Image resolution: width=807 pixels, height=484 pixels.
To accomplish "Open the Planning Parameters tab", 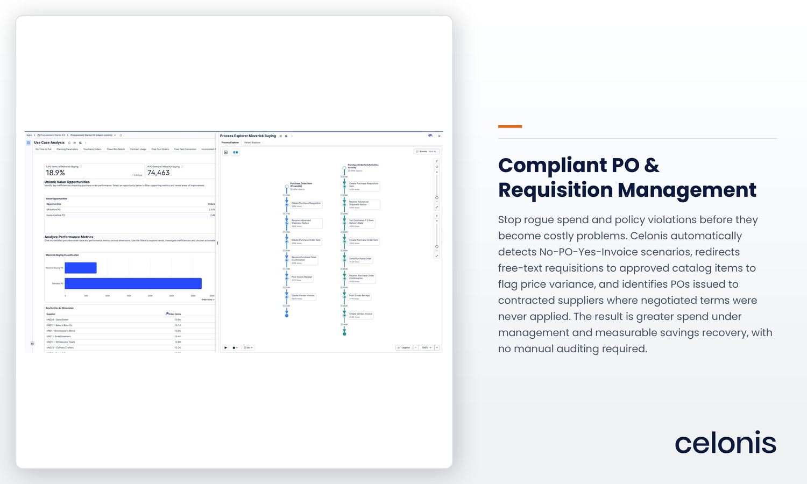I will pyautogui.click(x=67, y=149).
